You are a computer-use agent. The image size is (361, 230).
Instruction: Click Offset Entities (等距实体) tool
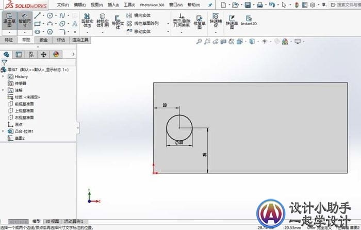pos(118,22)
